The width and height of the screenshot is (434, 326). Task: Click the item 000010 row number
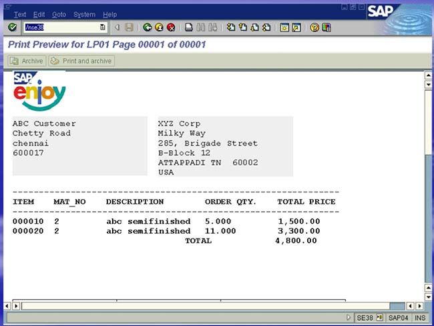[28, 221]
